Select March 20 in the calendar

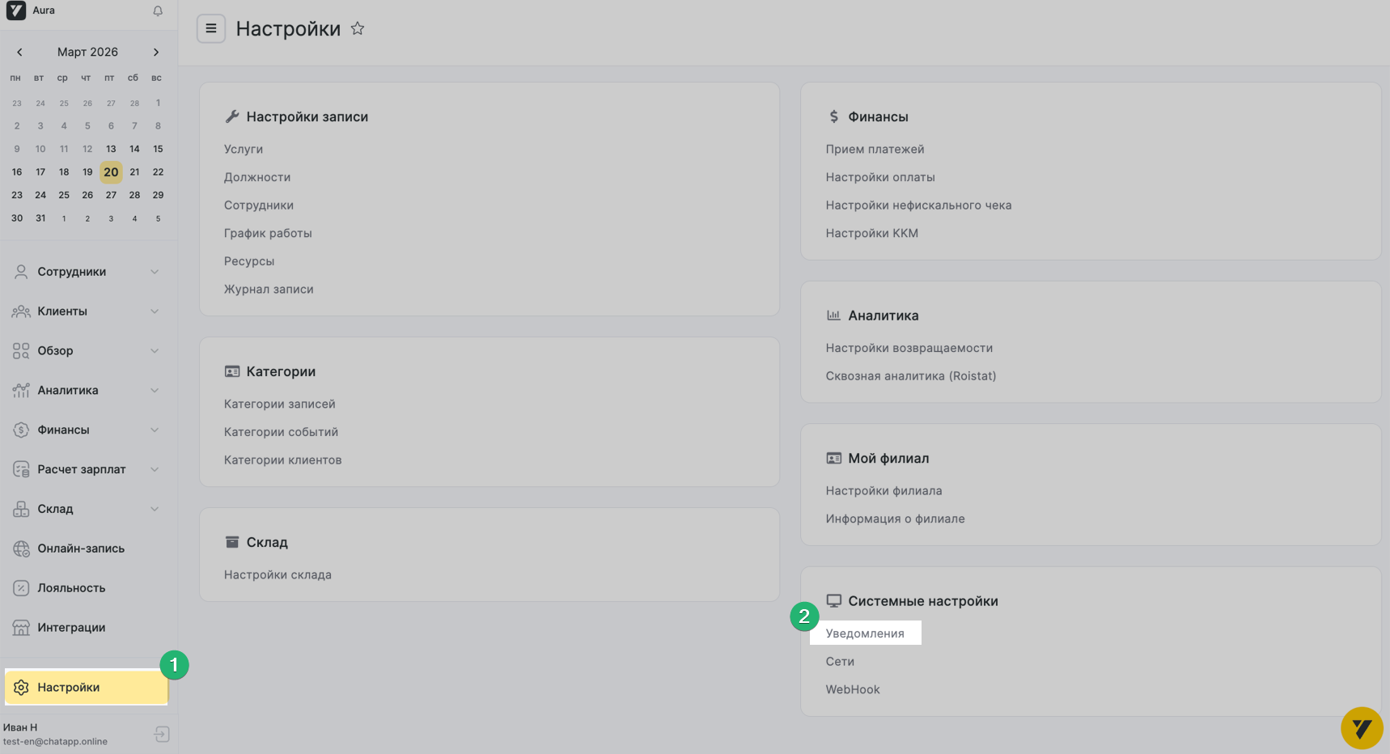pyautogui.click(x=111, y=172)
